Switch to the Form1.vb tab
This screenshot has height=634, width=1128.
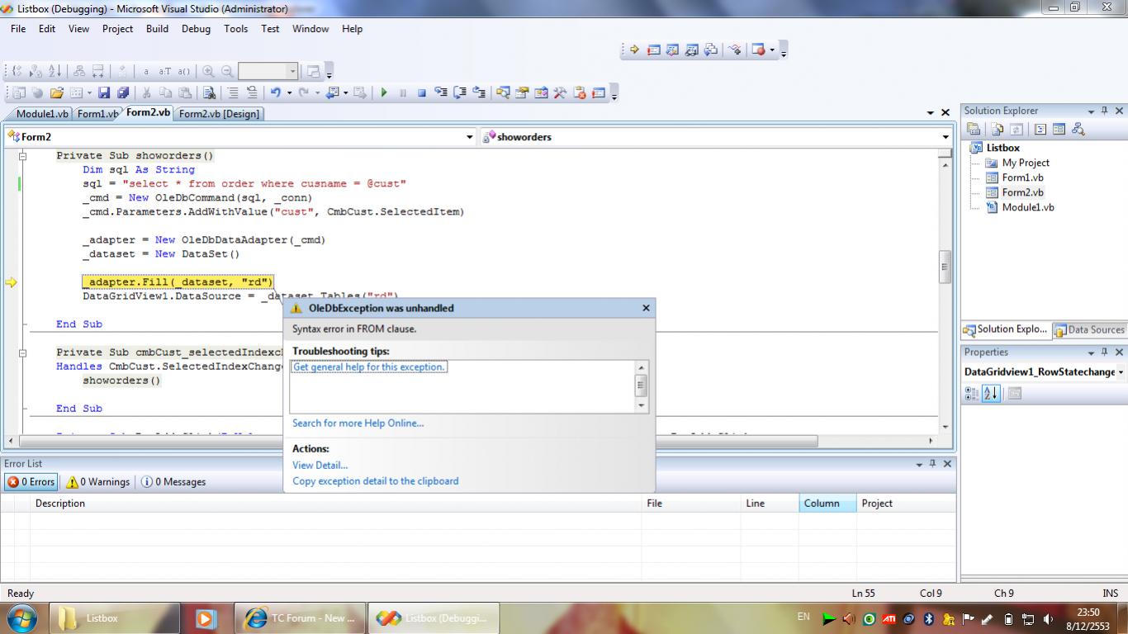(x=97, y=114)
